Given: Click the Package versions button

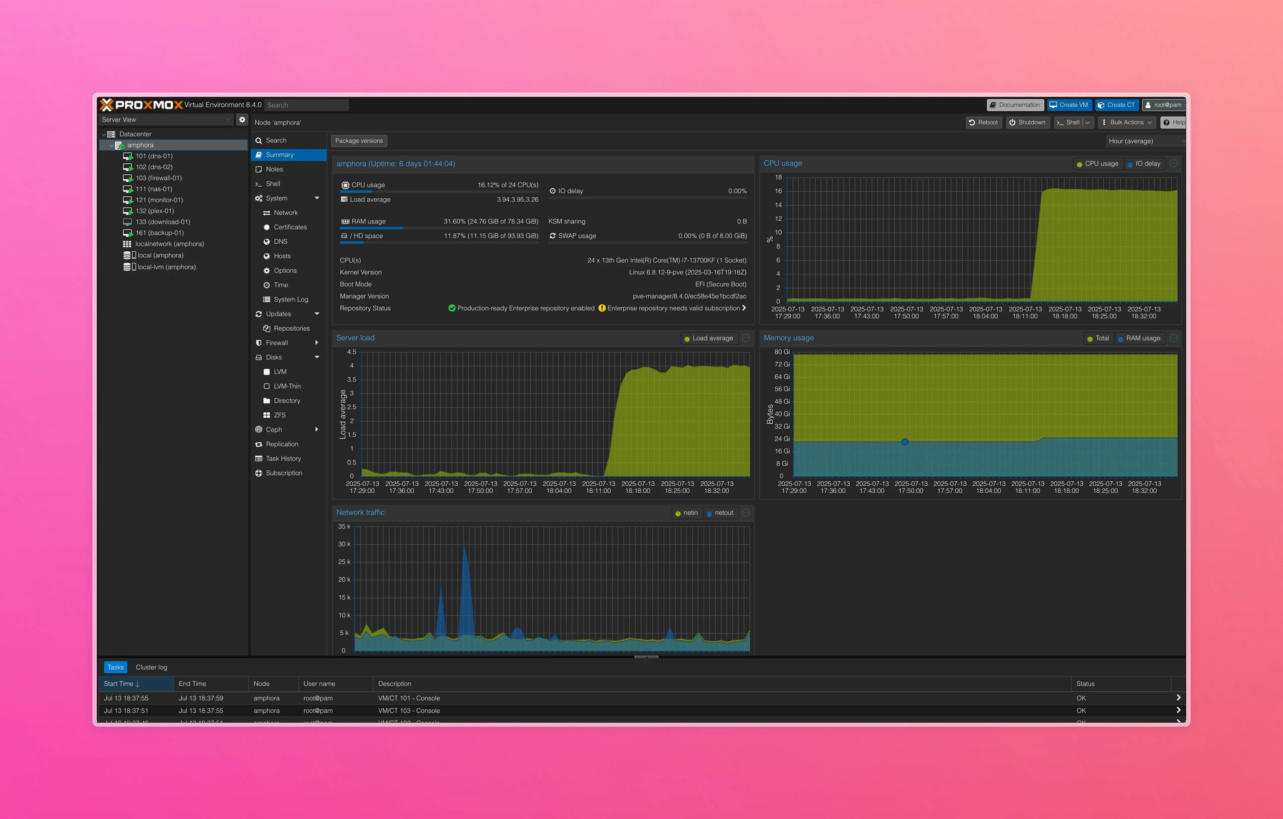Looking at the screenshot, I should click(359, 141).
